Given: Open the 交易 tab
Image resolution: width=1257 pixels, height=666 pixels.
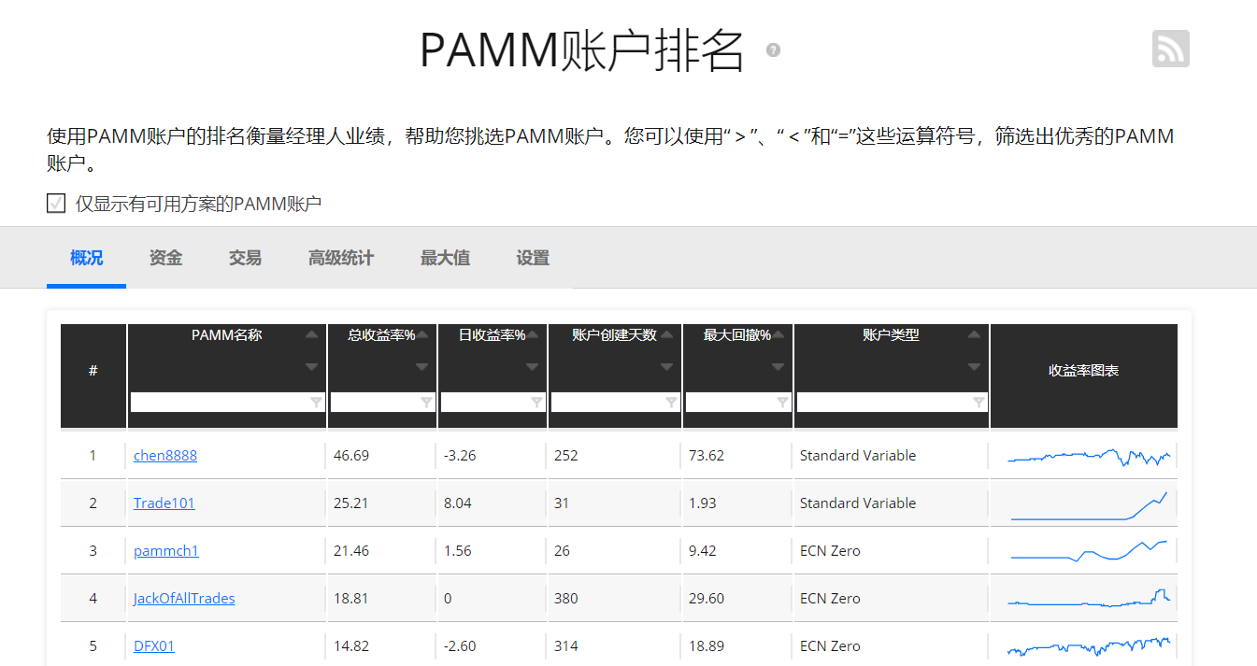Looking at the screenshot, I should tap(245, 258).
